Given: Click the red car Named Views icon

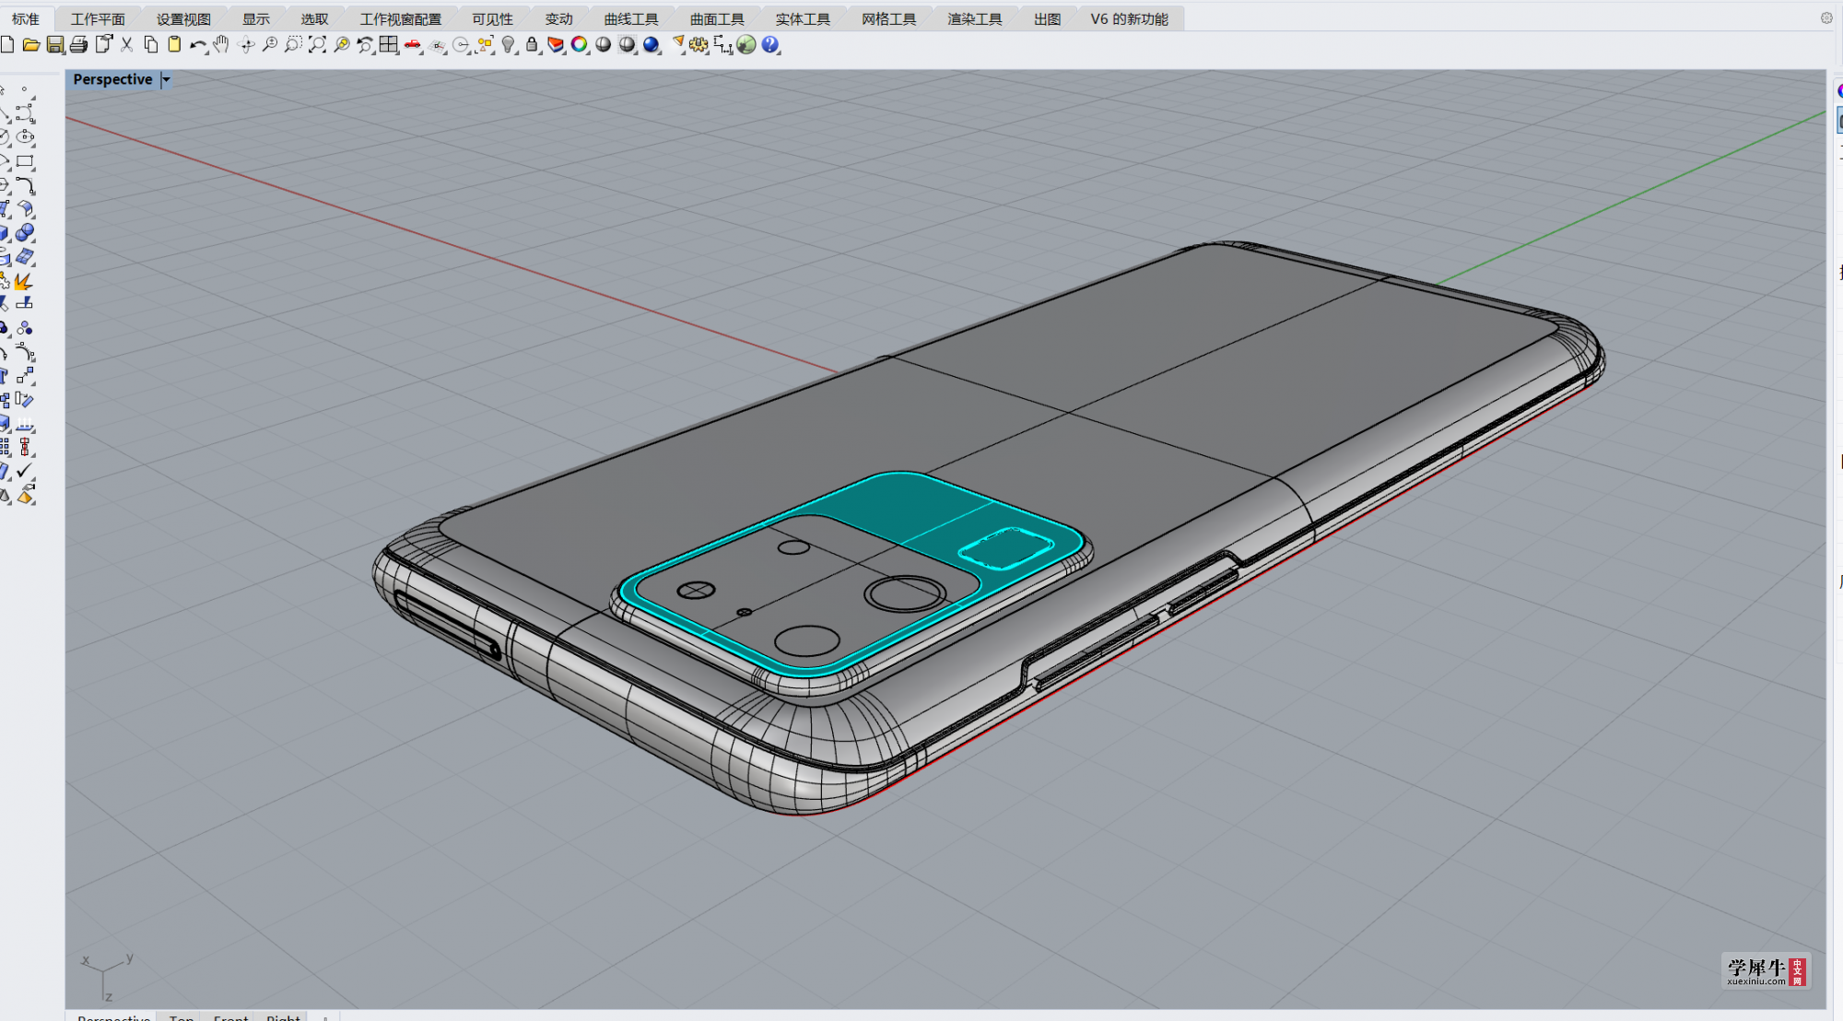Looking at the screenshot, I should tap(413, 44).
